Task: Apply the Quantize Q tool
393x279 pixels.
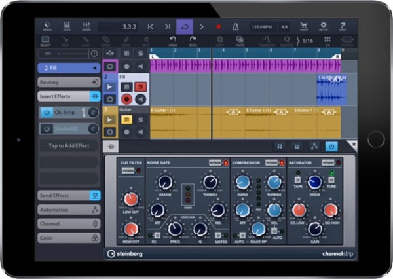Action: pos(287,41)
